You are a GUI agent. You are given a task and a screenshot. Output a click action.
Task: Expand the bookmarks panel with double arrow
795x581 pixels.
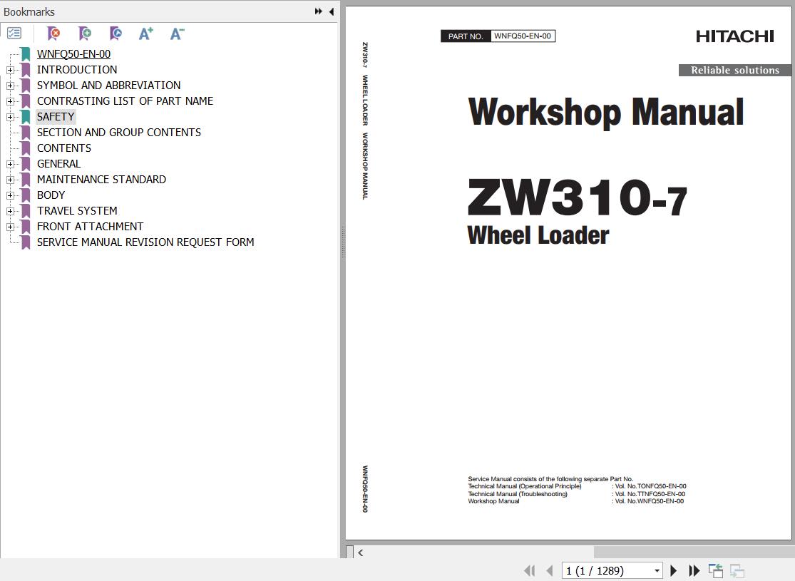click(x=319, y=11)
